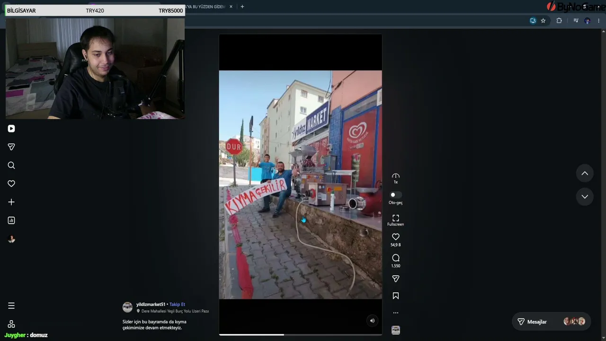Click Takip Et to follow the account
Screen dimensions: 606x341
point(177,305)
